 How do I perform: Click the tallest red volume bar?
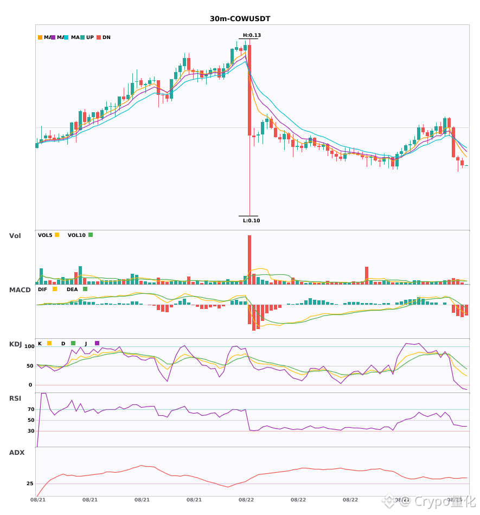(x=249, y=260)
